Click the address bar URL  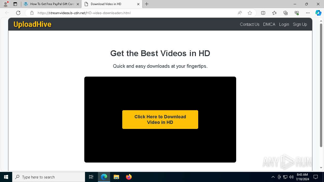[84, 13]
